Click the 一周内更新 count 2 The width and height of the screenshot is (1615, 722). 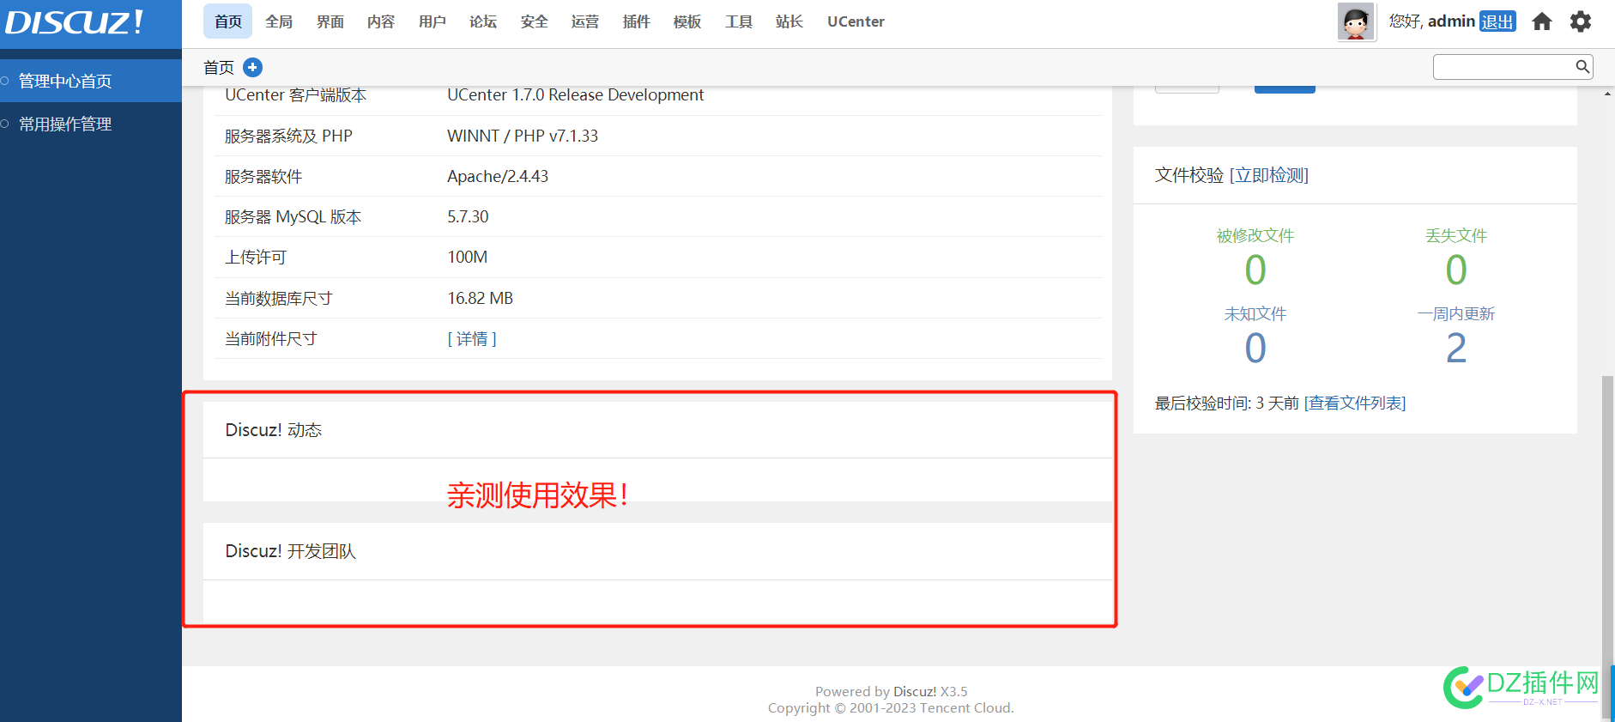(x=1456, y=349)
